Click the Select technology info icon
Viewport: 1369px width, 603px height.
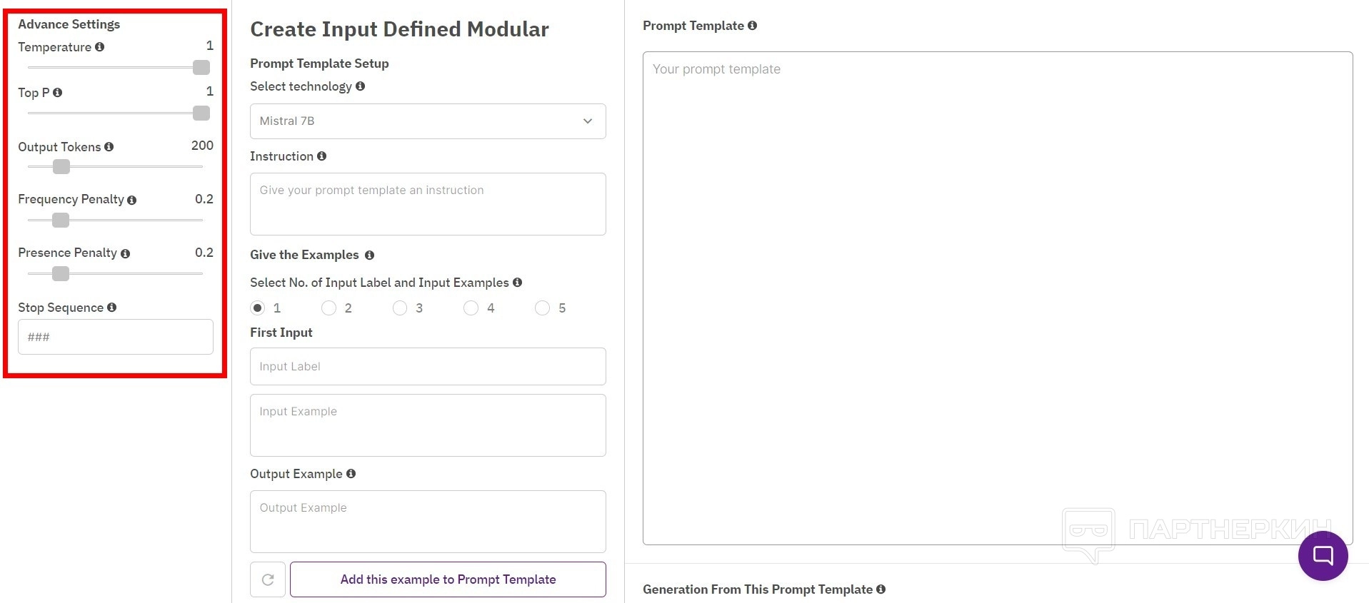361,86
